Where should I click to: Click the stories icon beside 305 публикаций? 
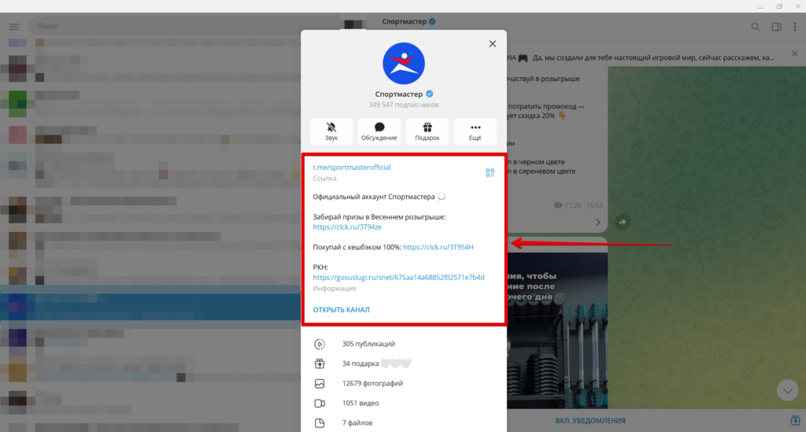320,344
